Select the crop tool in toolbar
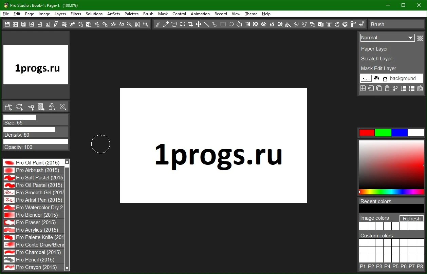427x274 pixels. point(190,24)
